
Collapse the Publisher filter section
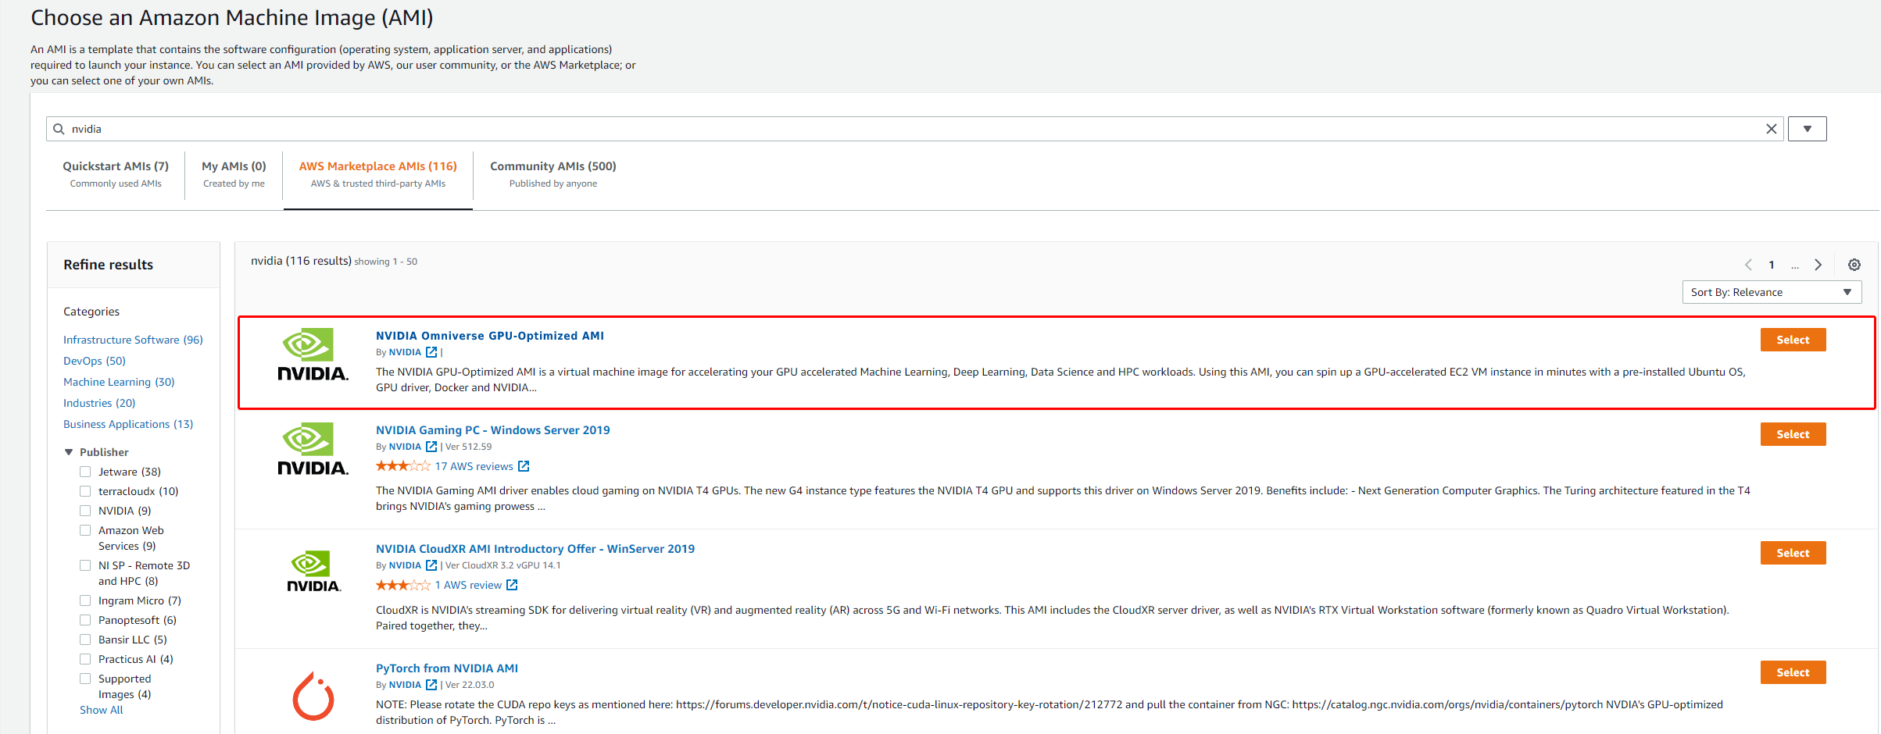[69, 452]
